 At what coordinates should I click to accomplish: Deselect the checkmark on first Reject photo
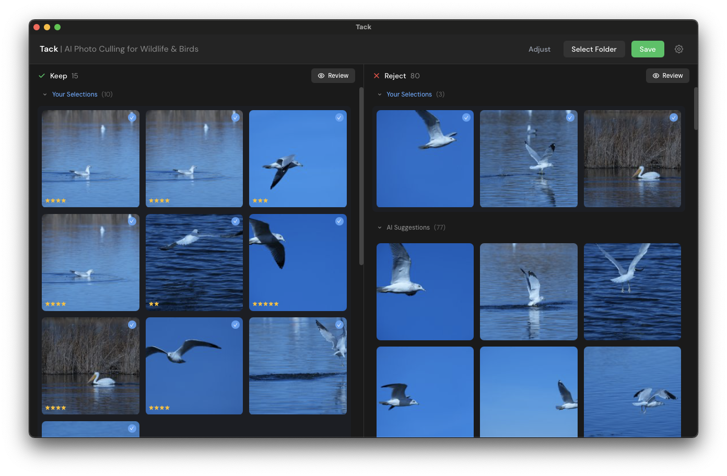(x=466, y=118)
